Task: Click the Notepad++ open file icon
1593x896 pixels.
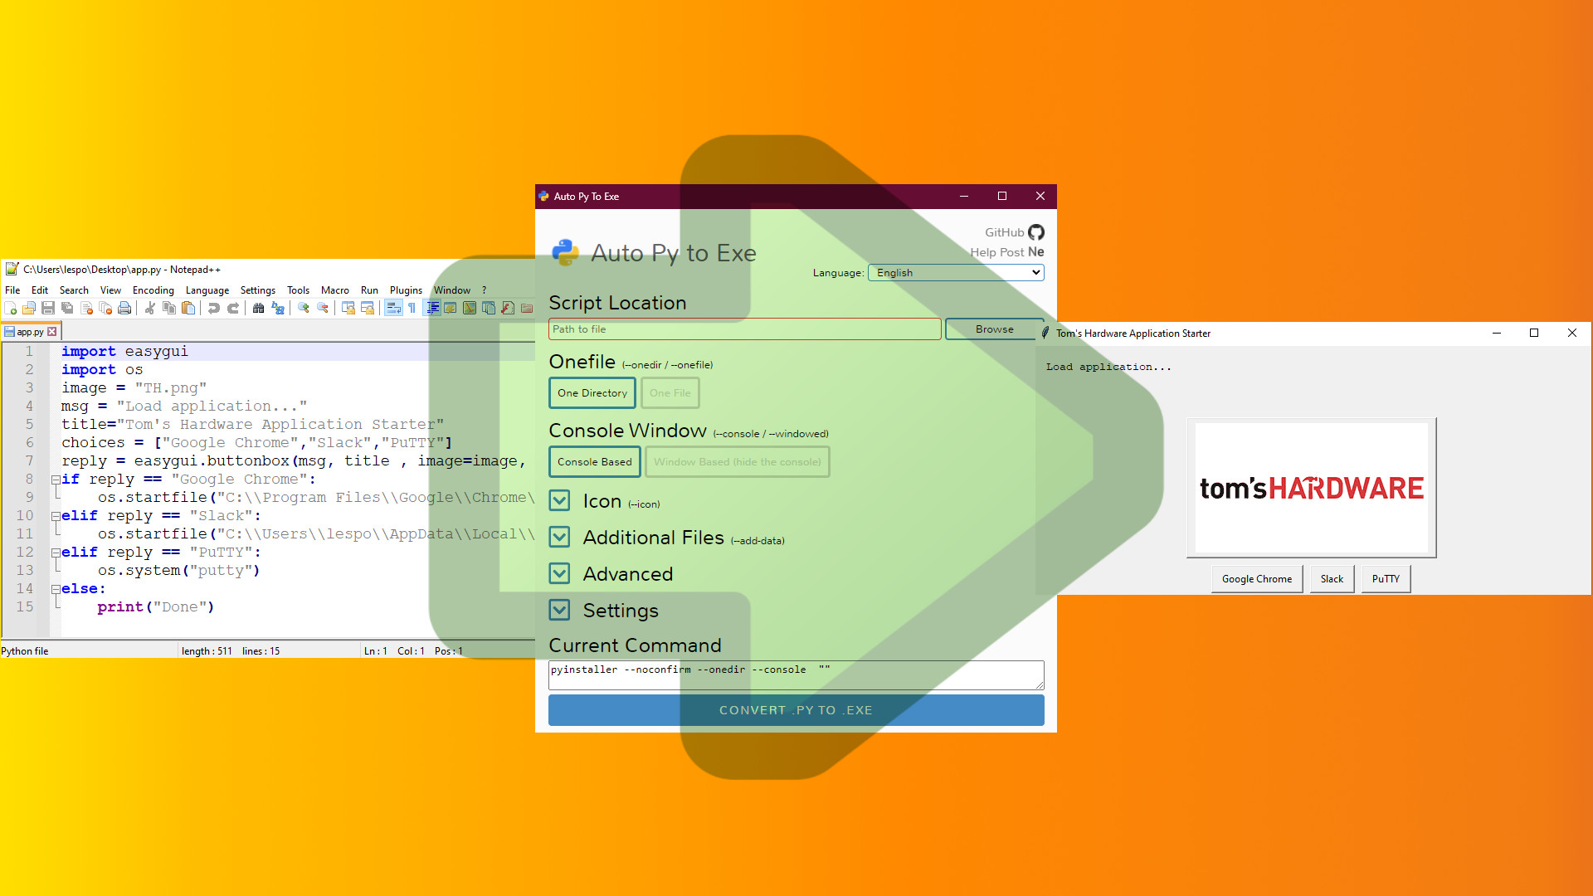Action: coord(30,308)
